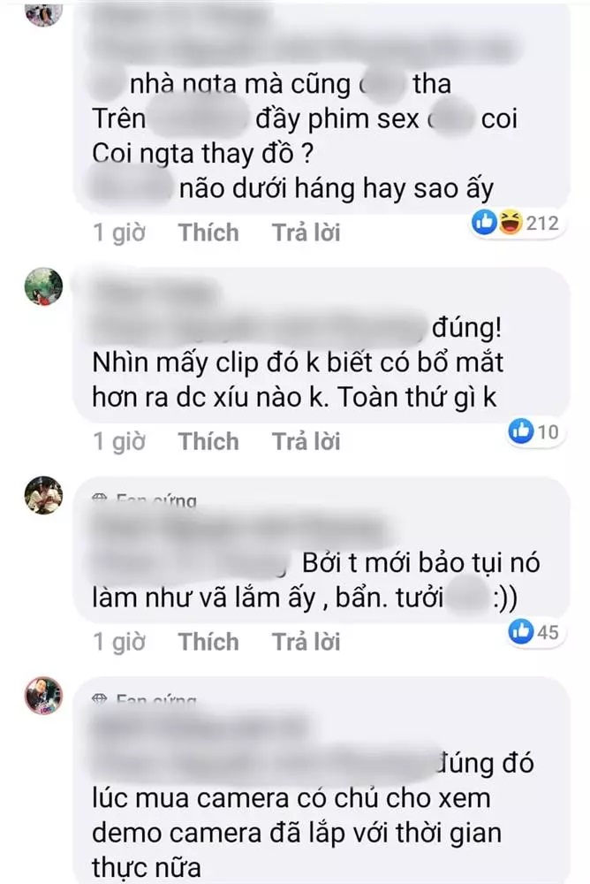Open the like icon beside the 10 count
This screenshot has width=590, height=884.
point(521,432)
